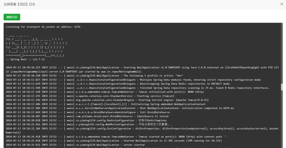
Task: Click the line 'initialization completed in 6878 ms'
Action: coord(120,108)
